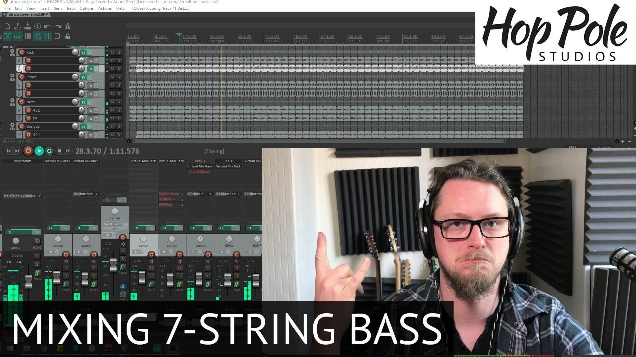The height and width of the screenshot is (357, 636).
Task: Toggle the MONO button on the master channel
Action: 37,241
